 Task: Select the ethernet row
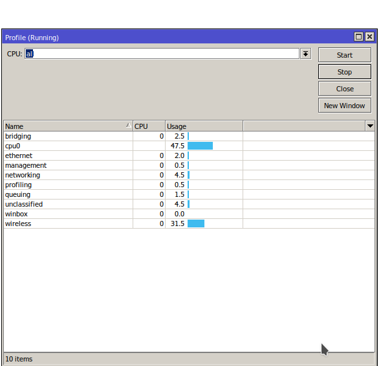pyautogui.click(x=189, y=155)
